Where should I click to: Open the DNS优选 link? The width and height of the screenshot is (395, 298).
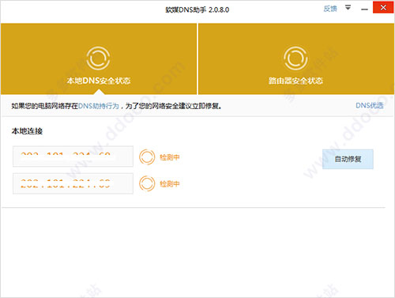(x=370, y=105)
